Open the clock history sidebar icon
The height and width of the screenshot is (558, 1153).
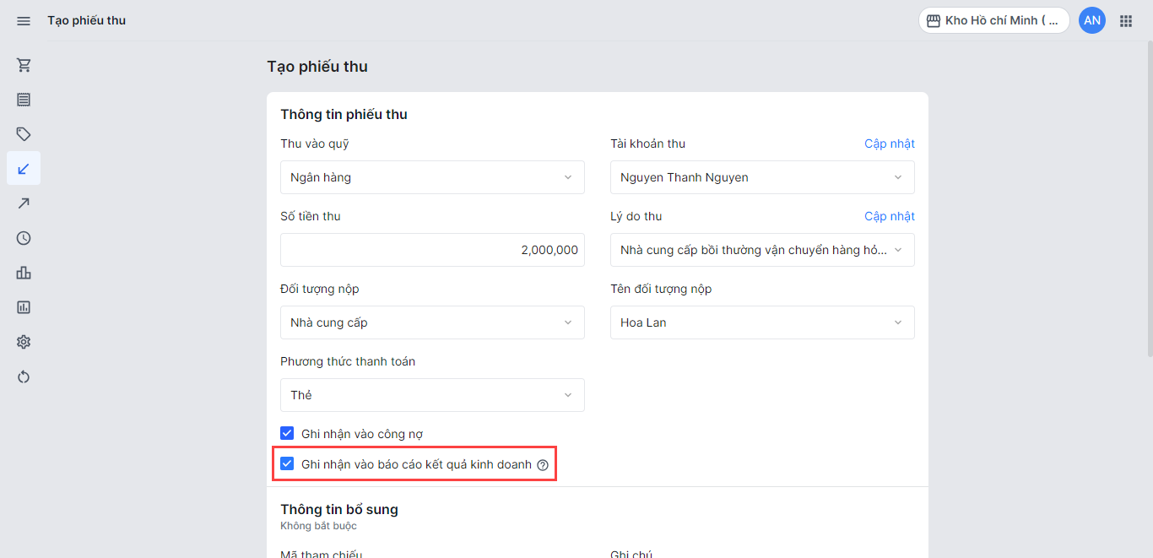coord(24,238)
